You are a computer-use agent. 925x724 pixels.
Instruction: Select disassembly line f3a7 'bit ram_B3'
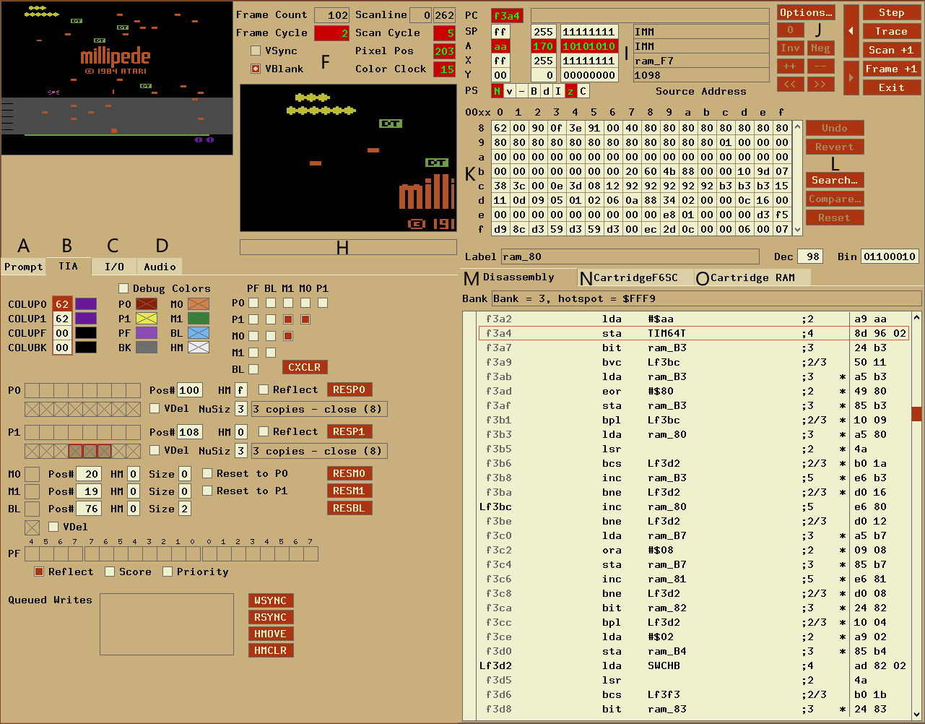click(x=693, y=348)
